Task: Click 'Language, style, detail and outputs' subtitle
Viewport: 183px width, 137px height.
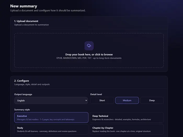Action: tap(32, 84)
